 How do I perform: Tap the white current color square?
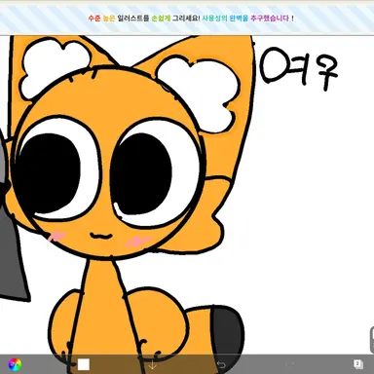click(x=84, y=364)
